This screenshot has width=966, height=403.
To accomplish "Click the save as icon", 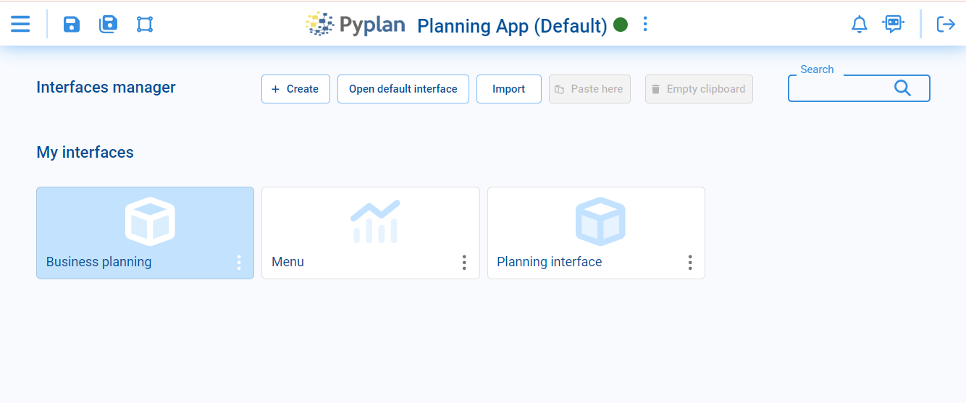I will pos(108,24).
